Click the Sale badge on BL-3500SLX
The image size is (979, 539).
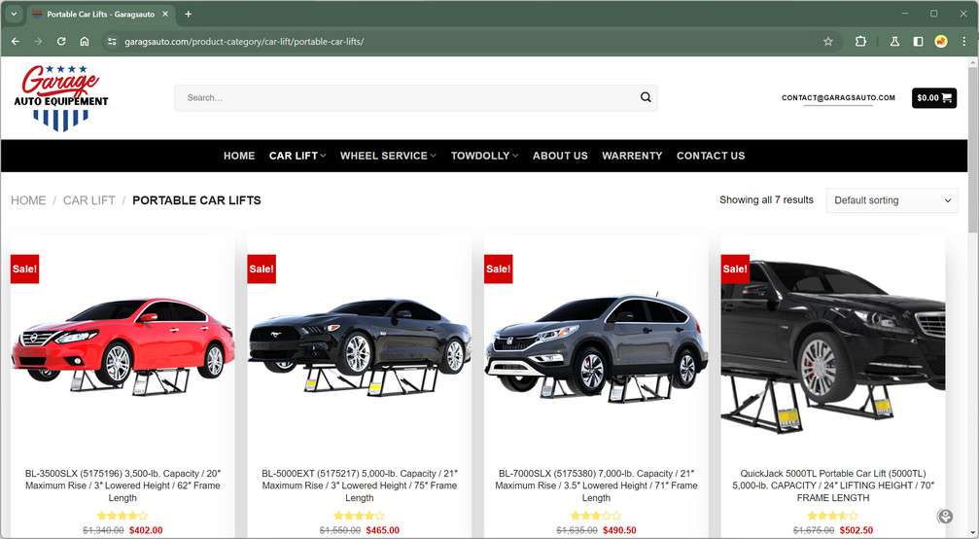pyautogui.click(x=24, y=269)
